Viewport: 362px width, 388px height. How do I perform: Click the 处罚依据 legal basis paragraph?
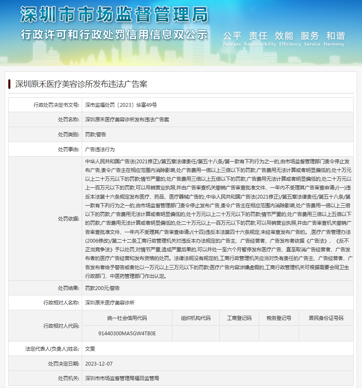pos(219,219)
